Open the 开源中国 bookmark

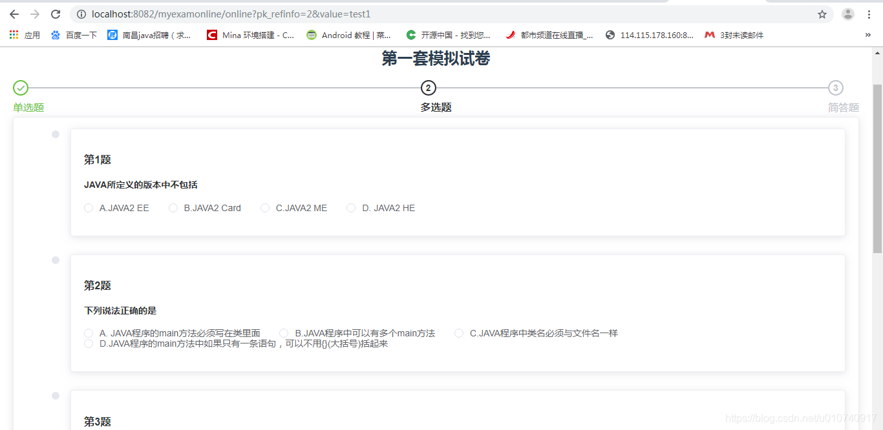pyautogui.click(x=448, y=35)
